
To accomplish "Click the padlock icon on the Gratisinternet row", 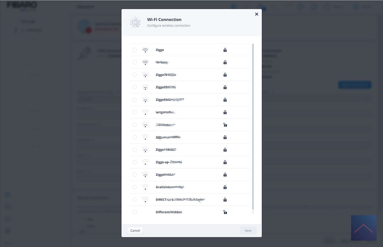I will [x=225, y=187].
